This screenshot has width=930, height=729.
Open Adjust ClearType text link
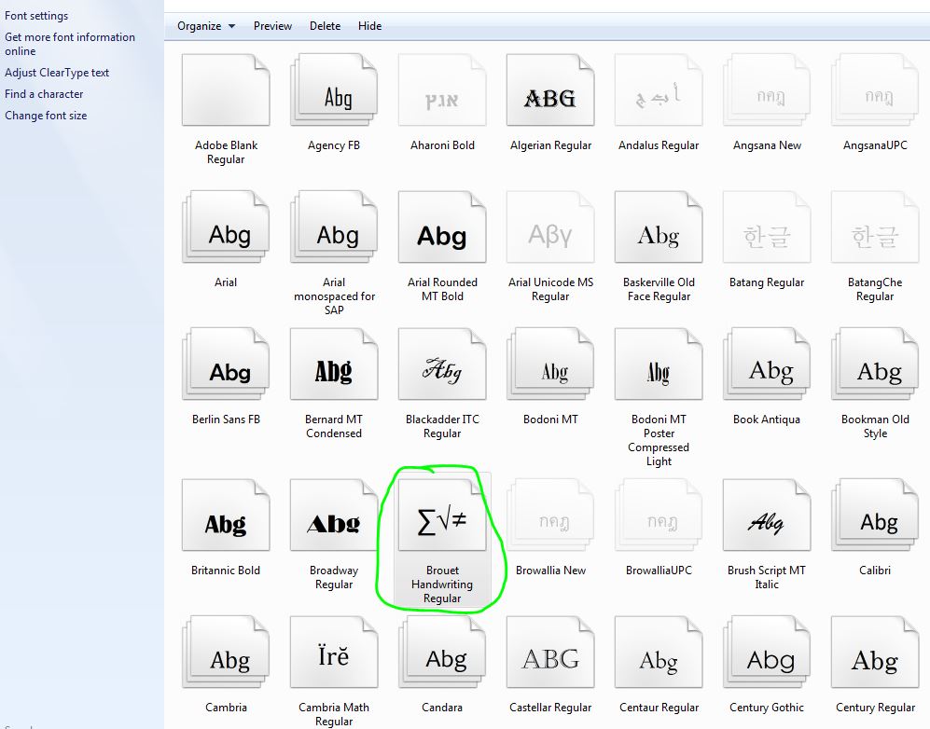coord(57,73)
